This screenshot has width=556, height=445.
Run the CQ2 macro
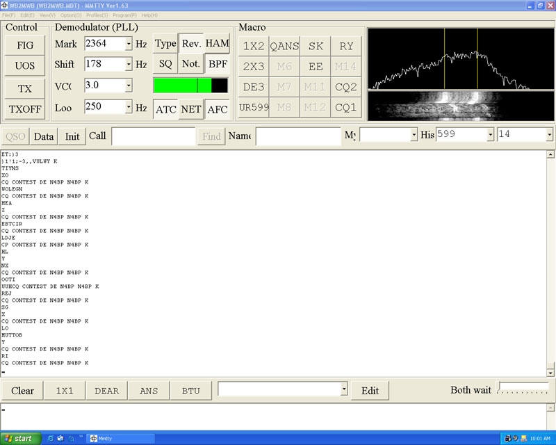346,87
